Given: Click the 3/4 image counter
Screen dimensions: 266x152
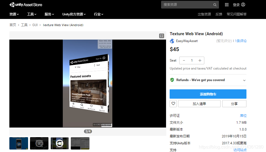Looking at the screenshot, I should [x=88, y=131].
